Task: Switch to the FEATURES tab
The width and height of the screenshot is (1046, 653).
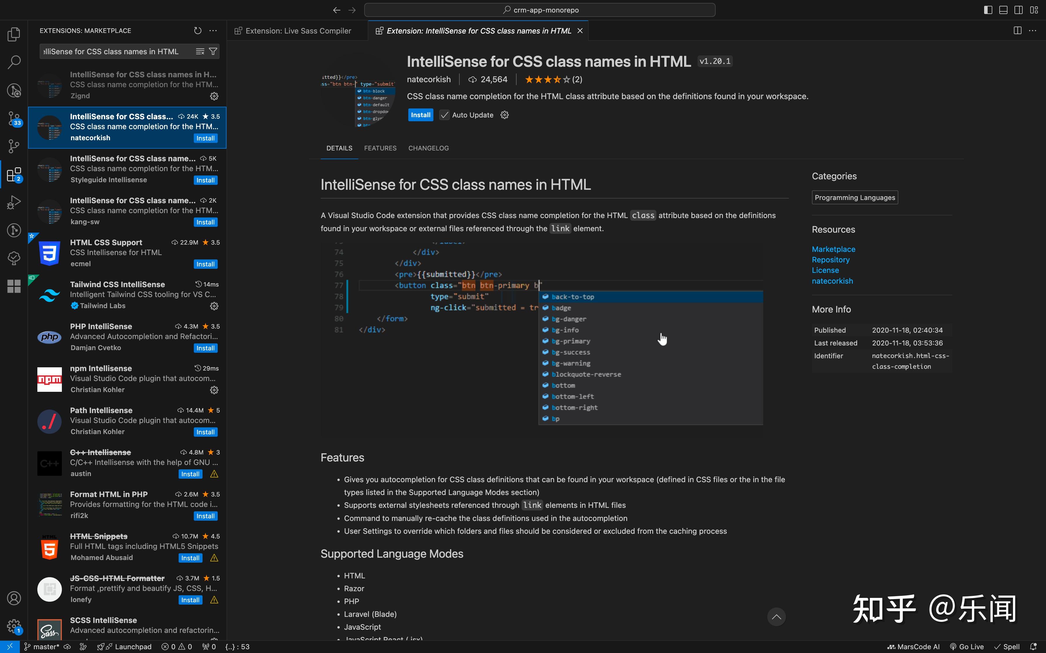Action: 380,148
